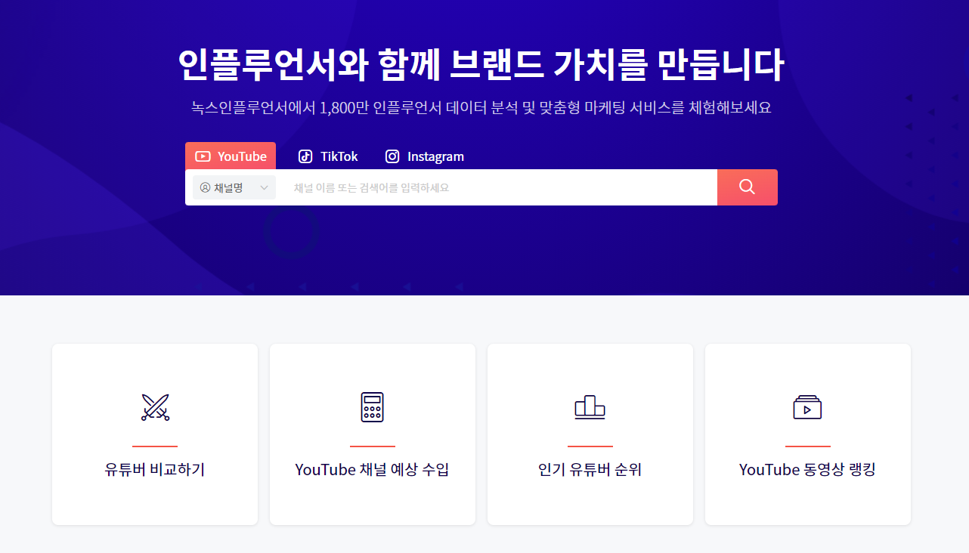Image resolution: width=969 pixels, height=553 pixels.
Task: Click the YouTube play icon in tab
Action: click(203, 156)
